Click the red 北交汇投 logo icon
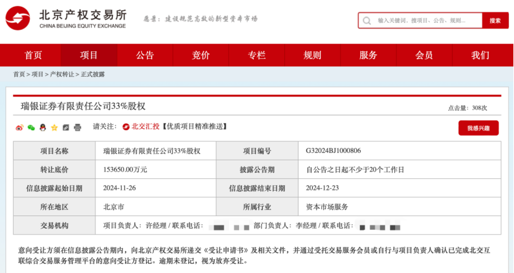514x273 pixels. click(126, 127)
